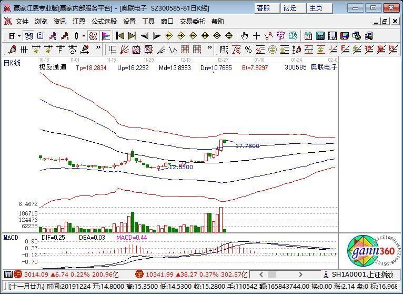This screenshot has width=403, height=294.
Task: Click the 主页 button in title bar
Action: click(320, 8)
